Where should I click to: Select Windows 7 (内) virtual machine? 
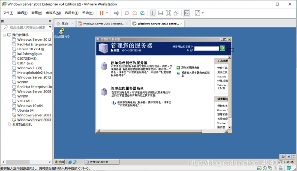pyautogui.click(x=30, y=68)
